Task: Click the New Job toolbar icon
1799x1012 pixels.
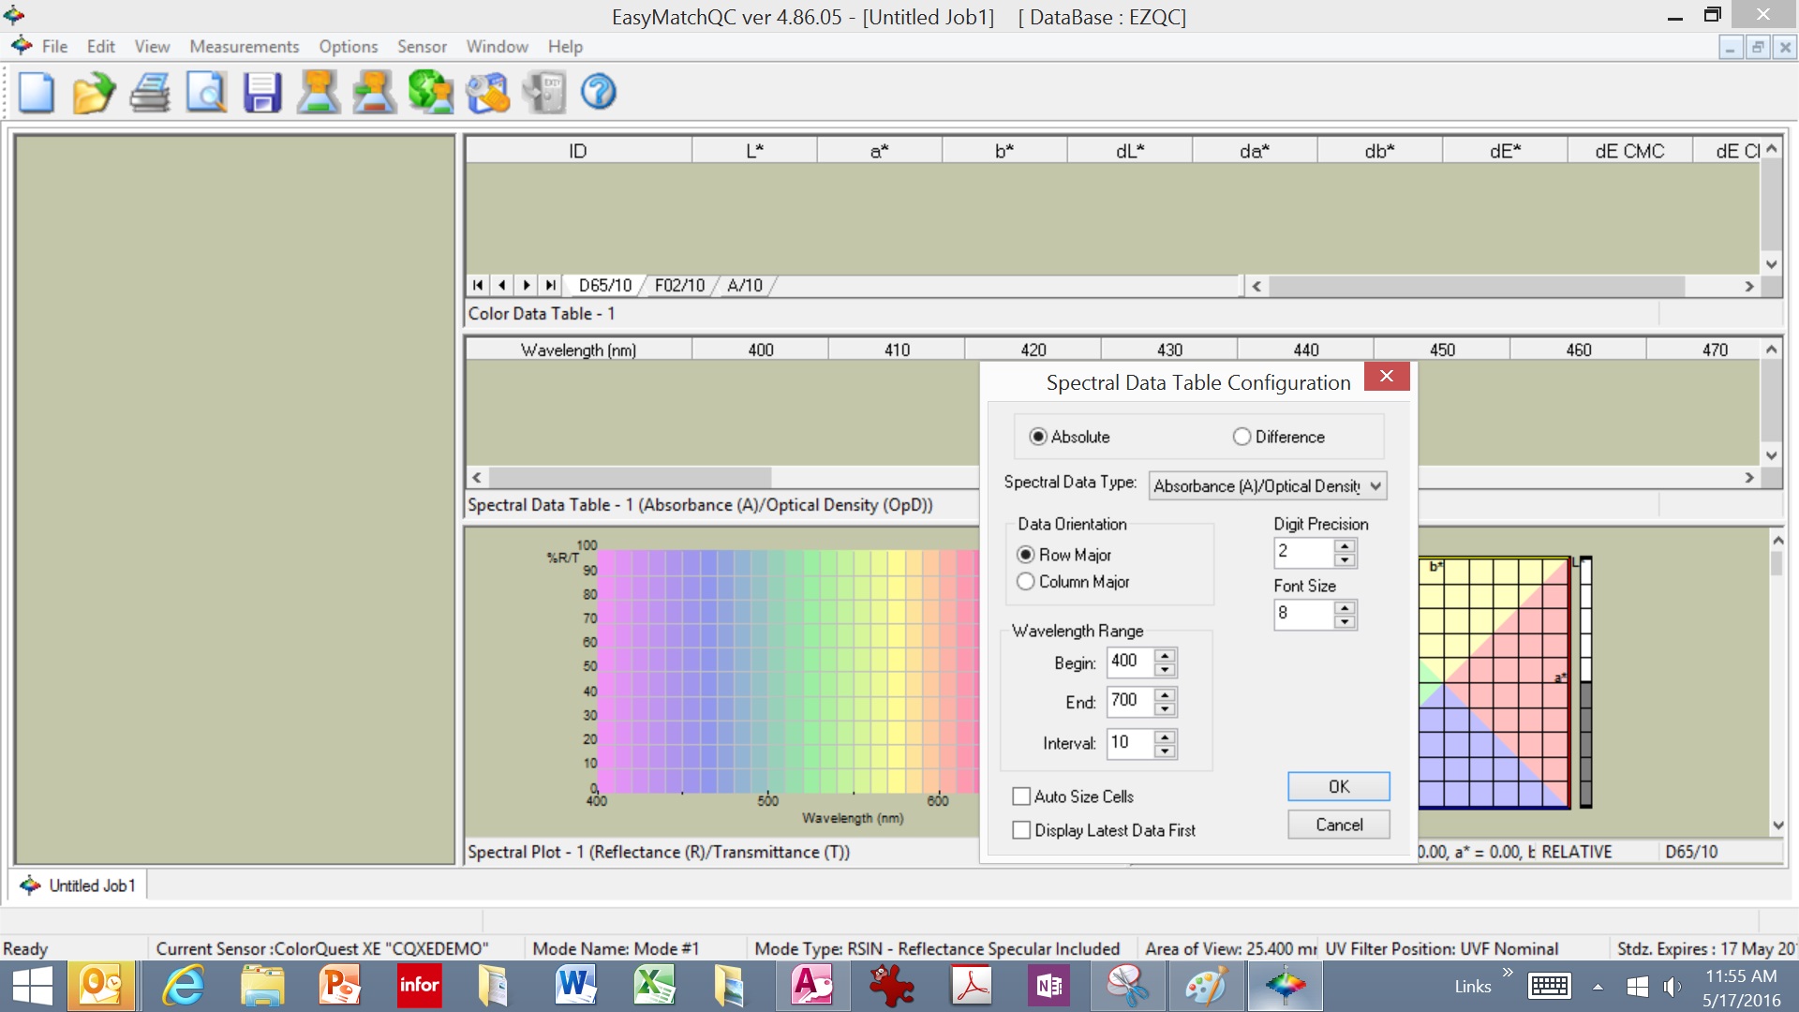Action: click(x=36, y=92)
